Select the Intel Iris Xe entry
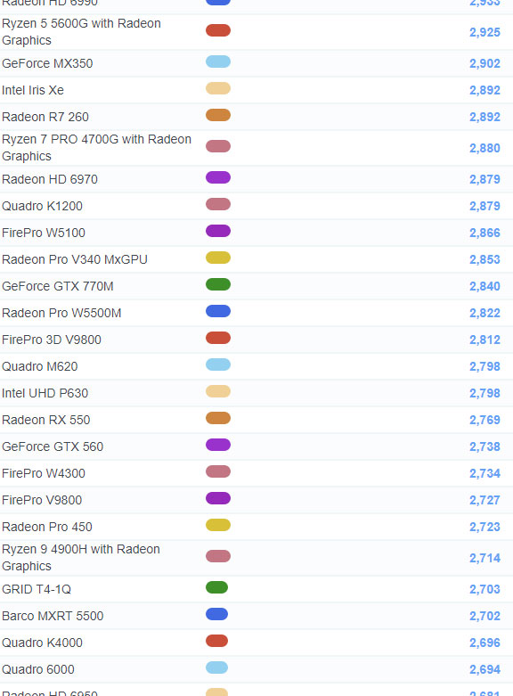513x696 pixels. [x=33, y=90]
